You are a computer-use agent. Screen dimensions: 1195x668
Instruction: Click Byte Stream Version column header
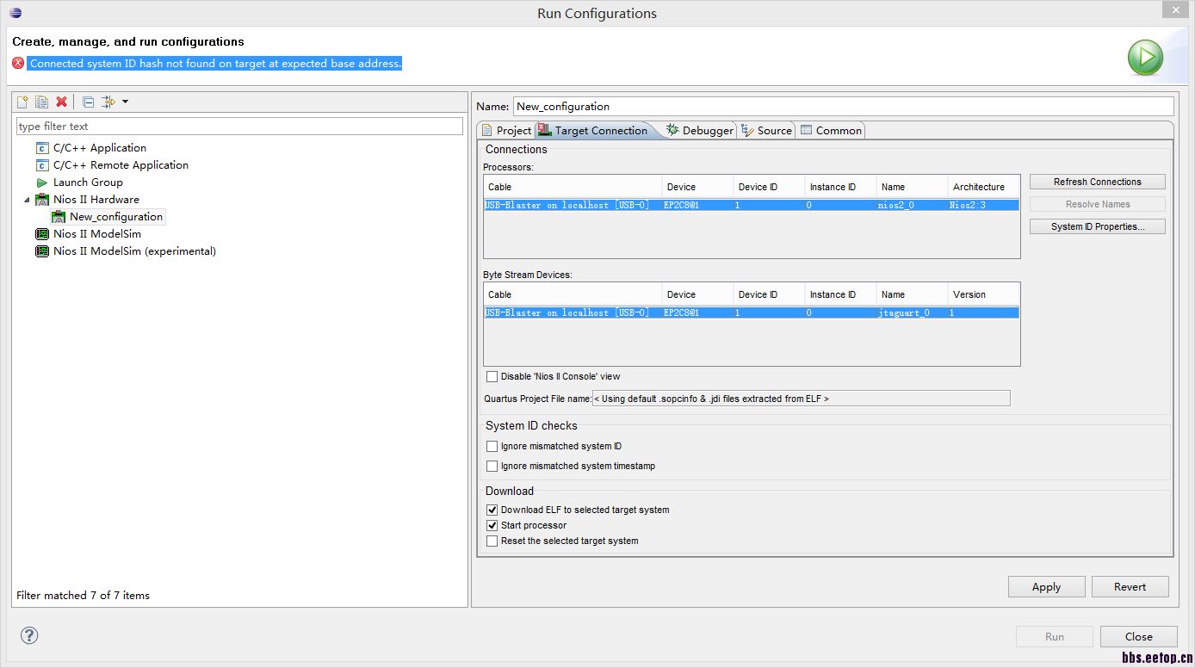tap(983, 294)
